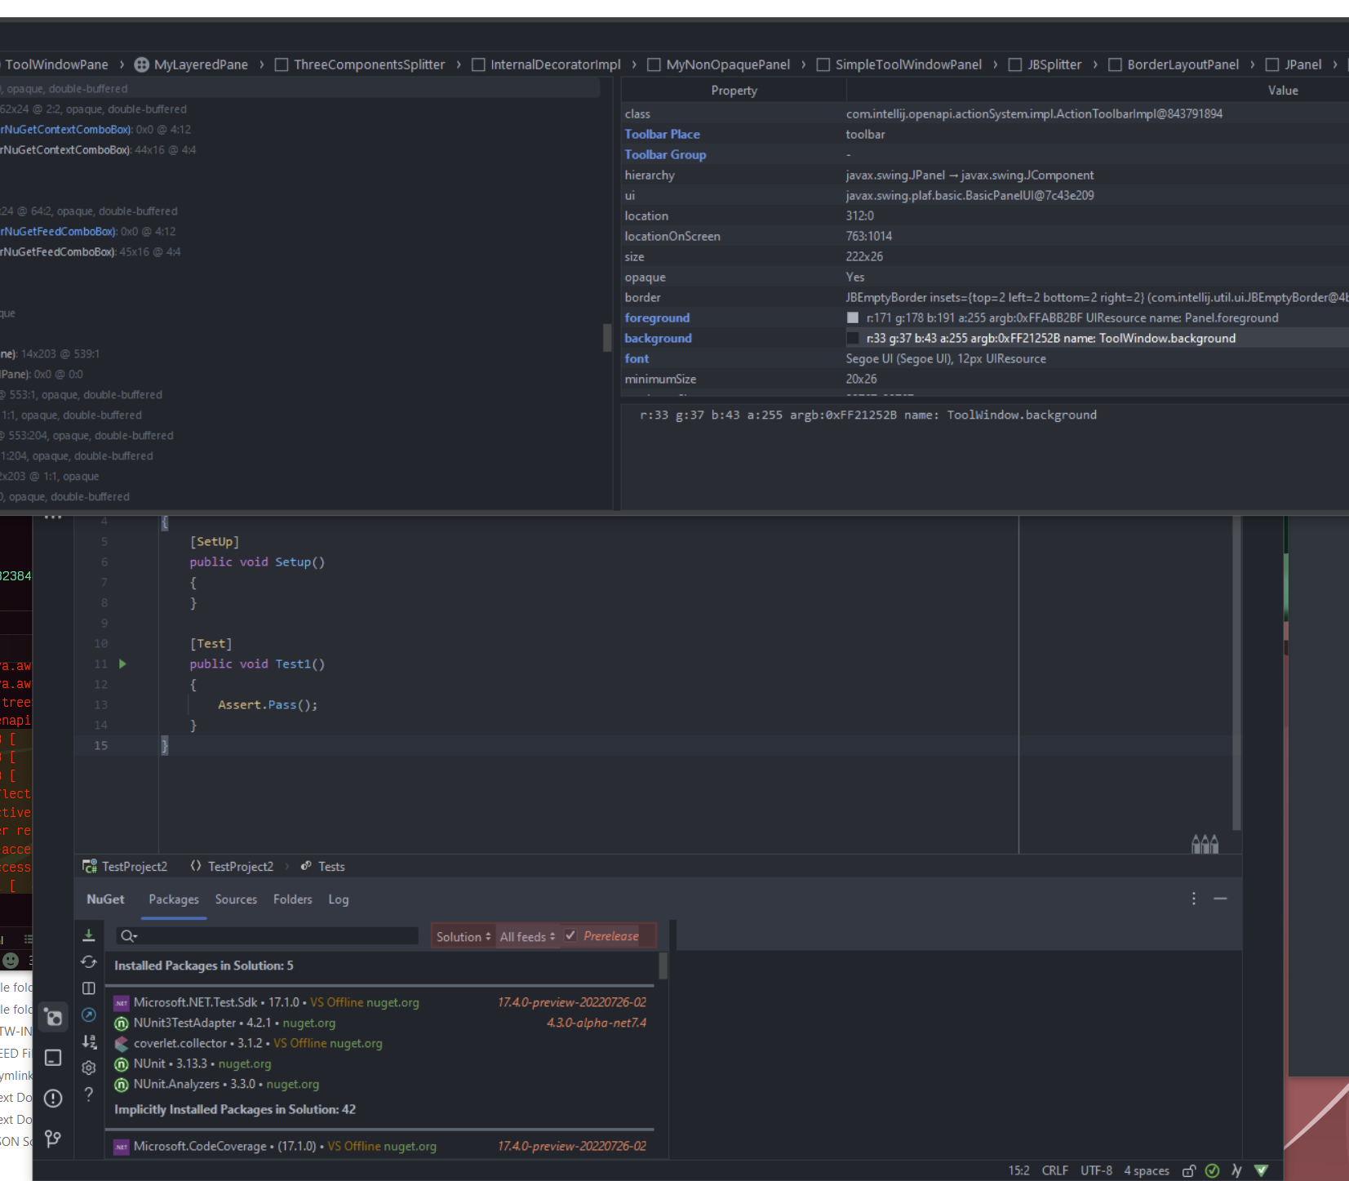
Task: Toggle the NuGet details pane layout icon
Action: tap(89, 988)
